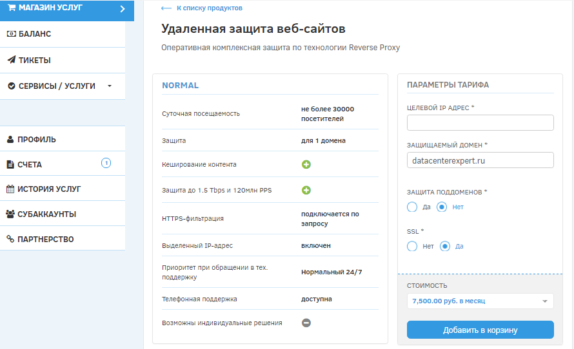574x349 pixels.
Task: Choose 'Нет' for the SSL option
Action: (x=413, y=246)
